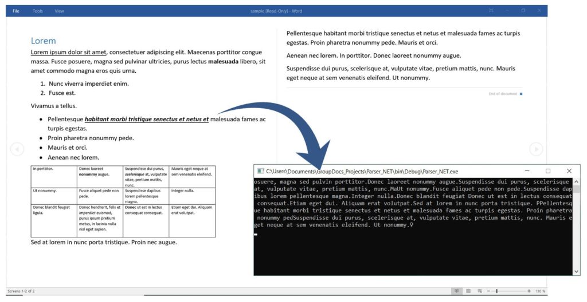The image size is (587, 302).
Task: Minimize the Parser_NET.exe console window
Action: pyautogui.click(x=526, y=171)
